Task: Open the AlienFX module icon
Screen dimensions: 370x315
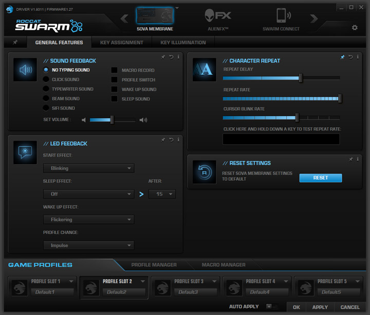Action: (x=218, y=15)
